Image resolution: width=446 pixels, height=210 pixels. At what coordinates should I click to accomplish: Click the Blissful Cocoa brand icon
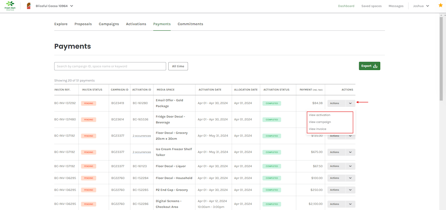point(29,6)
